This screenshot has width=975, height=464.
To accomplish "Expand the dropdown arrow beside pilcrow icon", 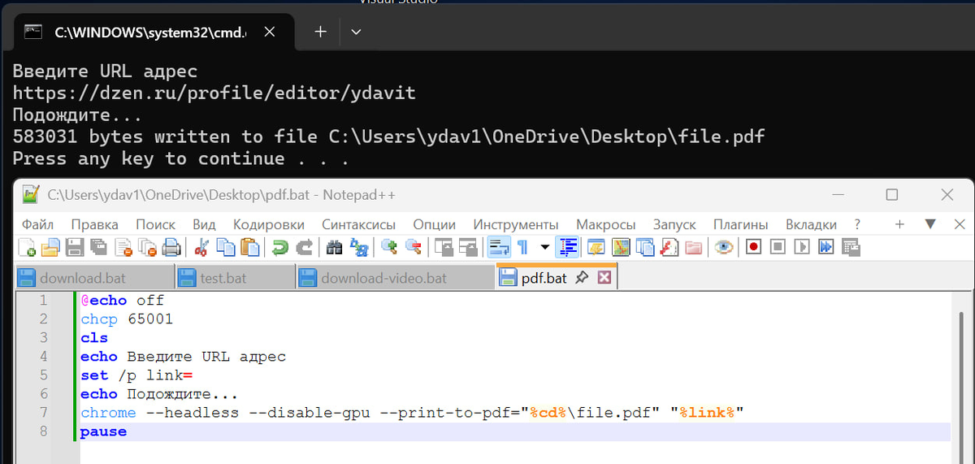I will tap(545, 246).
